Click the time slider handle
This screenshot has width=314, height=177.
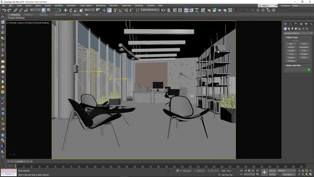pyautogui.click(x=20, y=162)
